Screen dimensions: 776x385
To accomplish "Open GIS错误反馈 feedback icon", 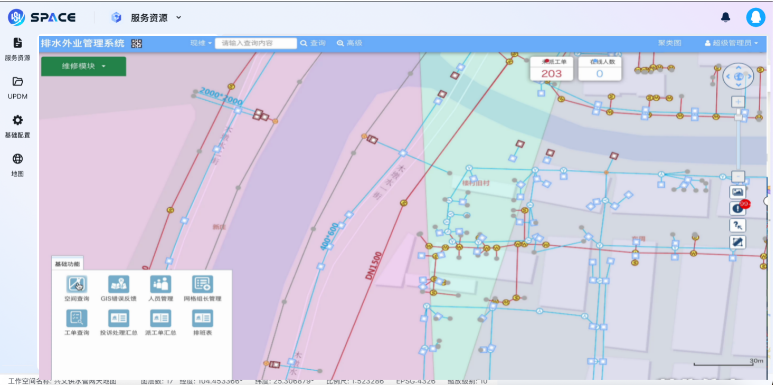I will point(118,285).
